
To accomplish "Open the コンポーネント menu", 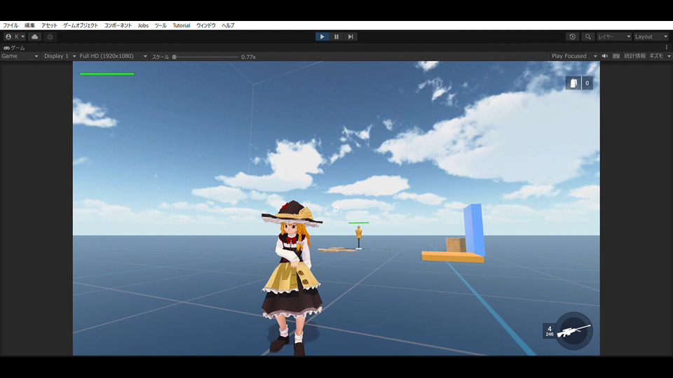I will point(118,26).
